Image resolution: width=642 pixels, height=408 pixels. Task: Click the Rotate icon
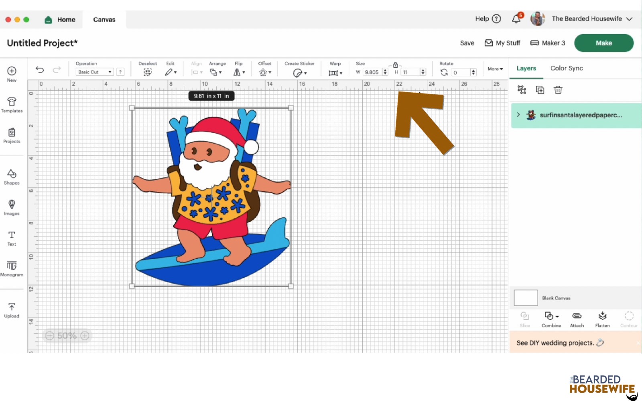click(x=444, y=72)
